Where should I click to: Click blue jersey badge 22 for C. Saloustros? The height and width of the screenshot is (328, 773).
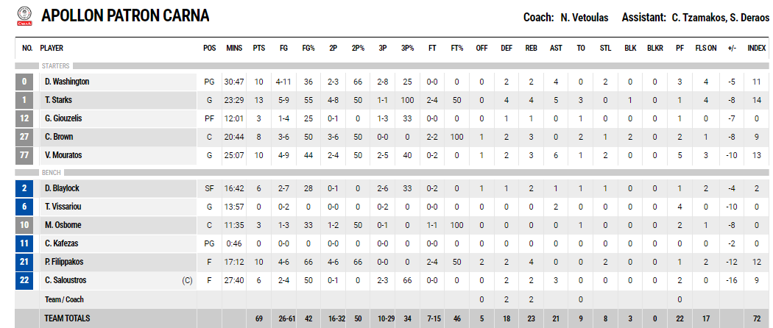24,280
